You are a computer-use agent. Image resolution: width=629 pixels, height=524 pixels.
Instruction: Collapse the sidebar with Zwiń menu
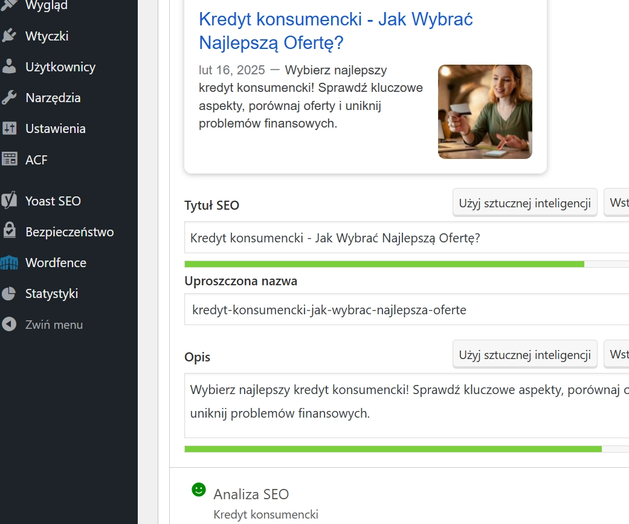54,325
